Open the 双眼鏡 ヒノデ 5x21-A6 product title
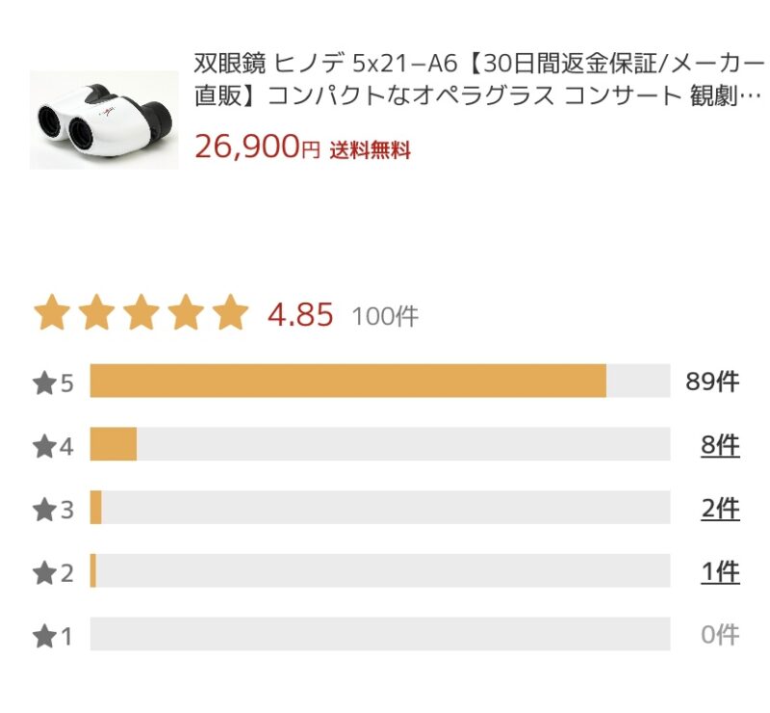770x713 pixels. (x=479, y=79)
